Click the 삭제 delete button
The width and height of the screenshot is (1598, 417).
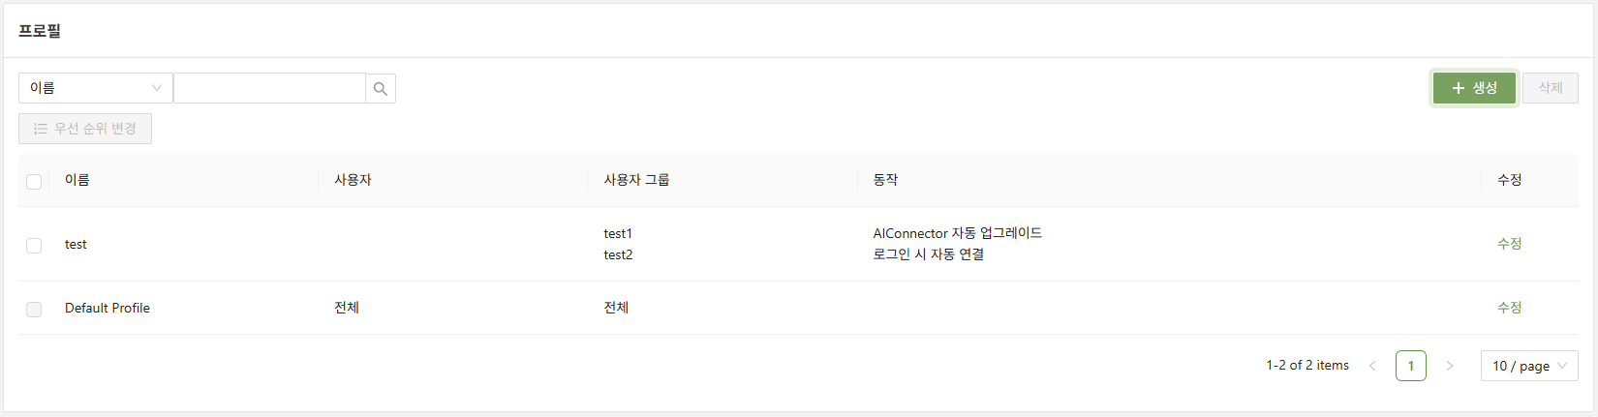(x=1550, y=88)
